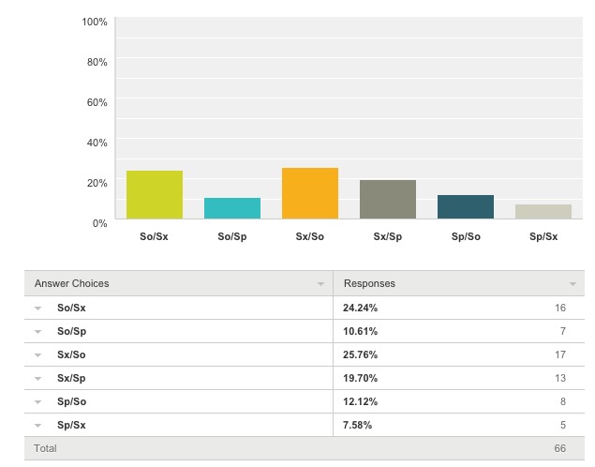Expand the Sx/So row arrow
Viewport: 595px width, 467px height.
click(x=38, y=354)
